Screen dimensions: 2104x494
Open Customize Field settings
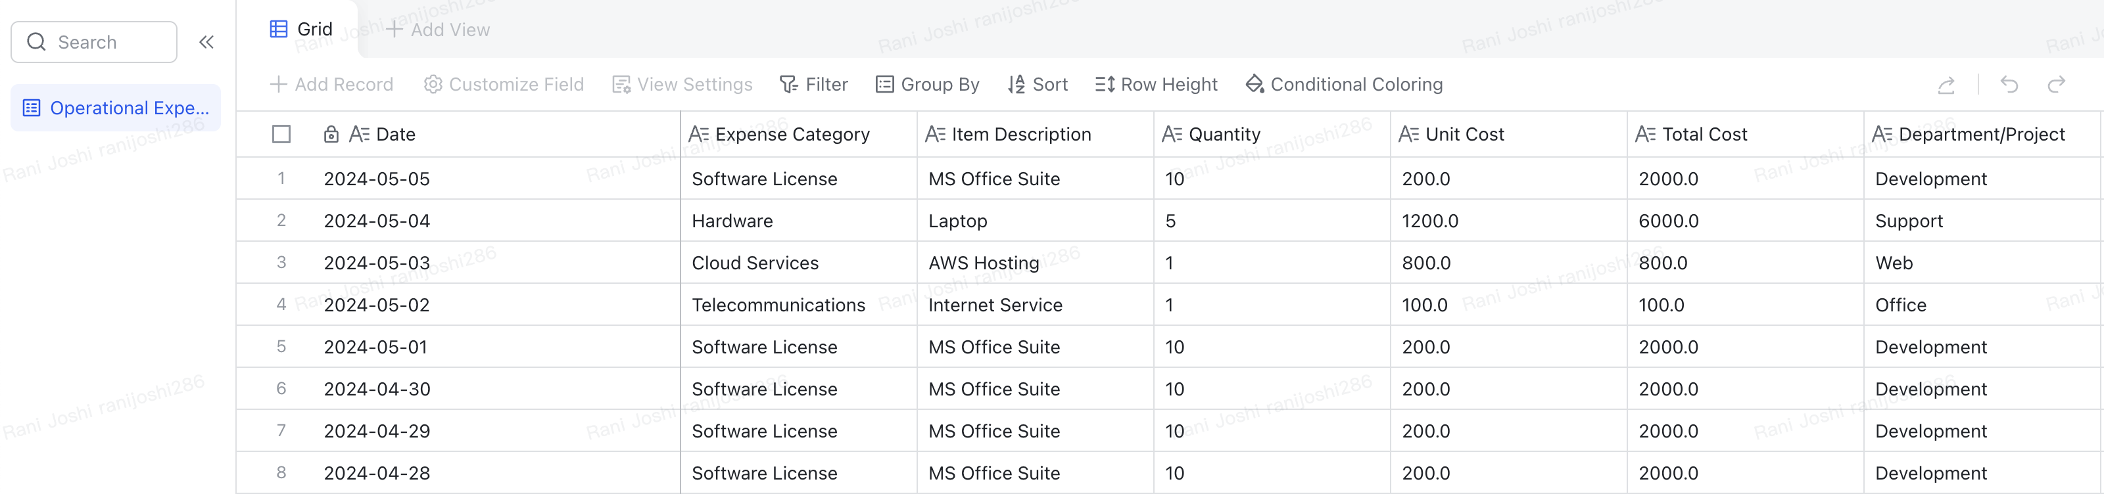[504, 85]
